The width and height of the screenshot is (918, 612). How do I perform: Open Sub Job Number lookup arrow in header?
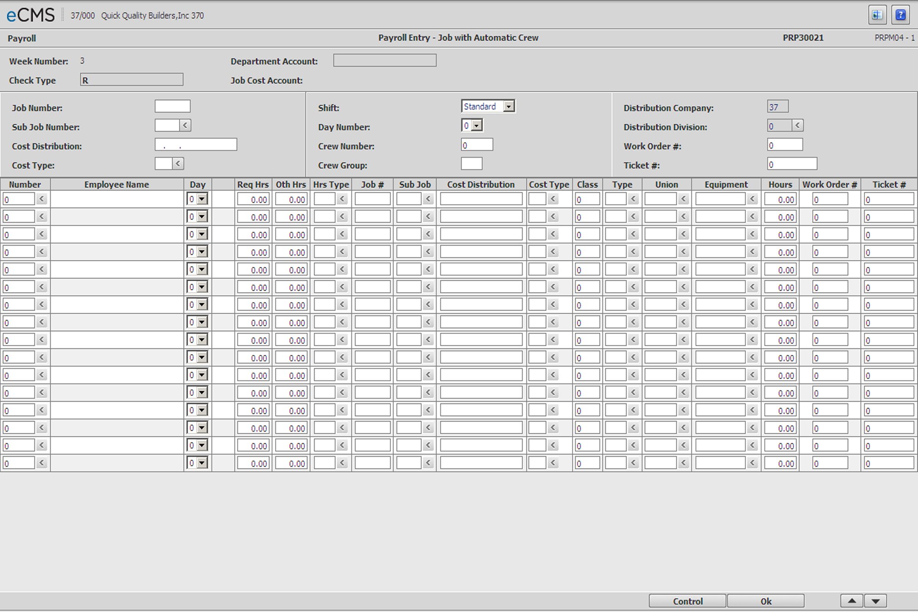click(185, 125)
